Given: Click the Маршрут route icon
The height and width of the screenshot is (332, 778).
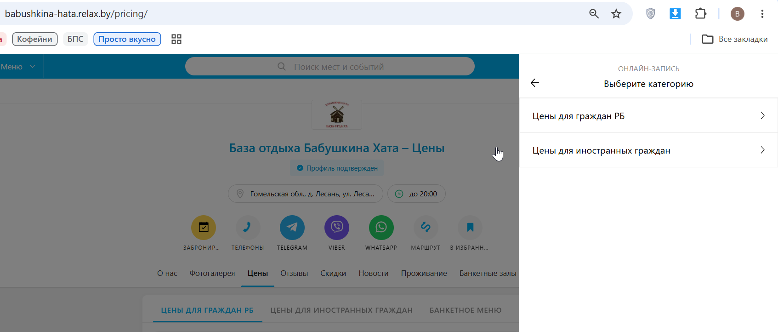Looking at the screenshot, I should coord(426,227).
